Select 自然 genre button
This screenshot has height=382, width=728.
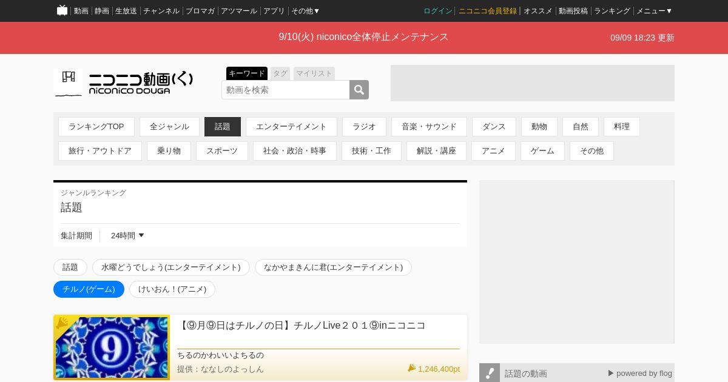[581, 127]
